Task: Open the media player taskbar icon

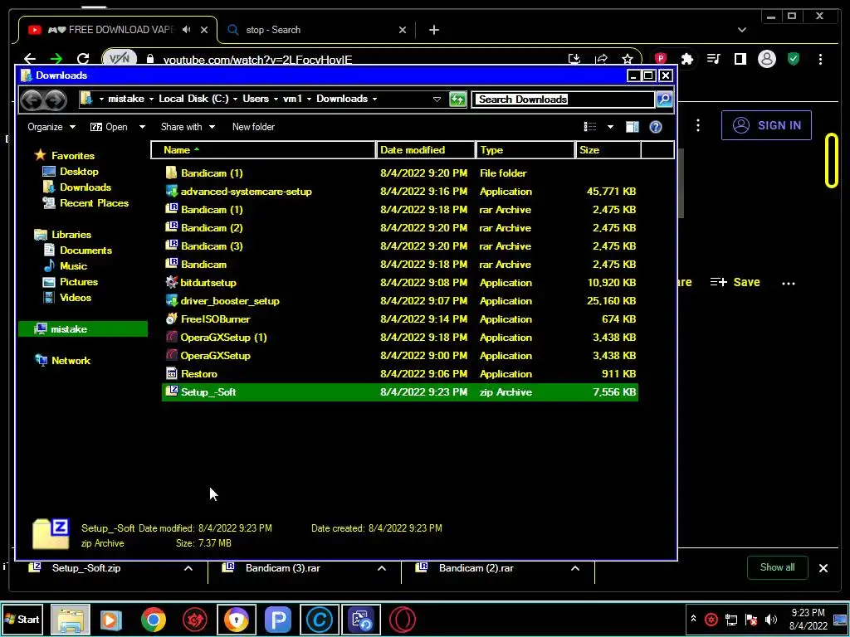Action: (111, 620)
